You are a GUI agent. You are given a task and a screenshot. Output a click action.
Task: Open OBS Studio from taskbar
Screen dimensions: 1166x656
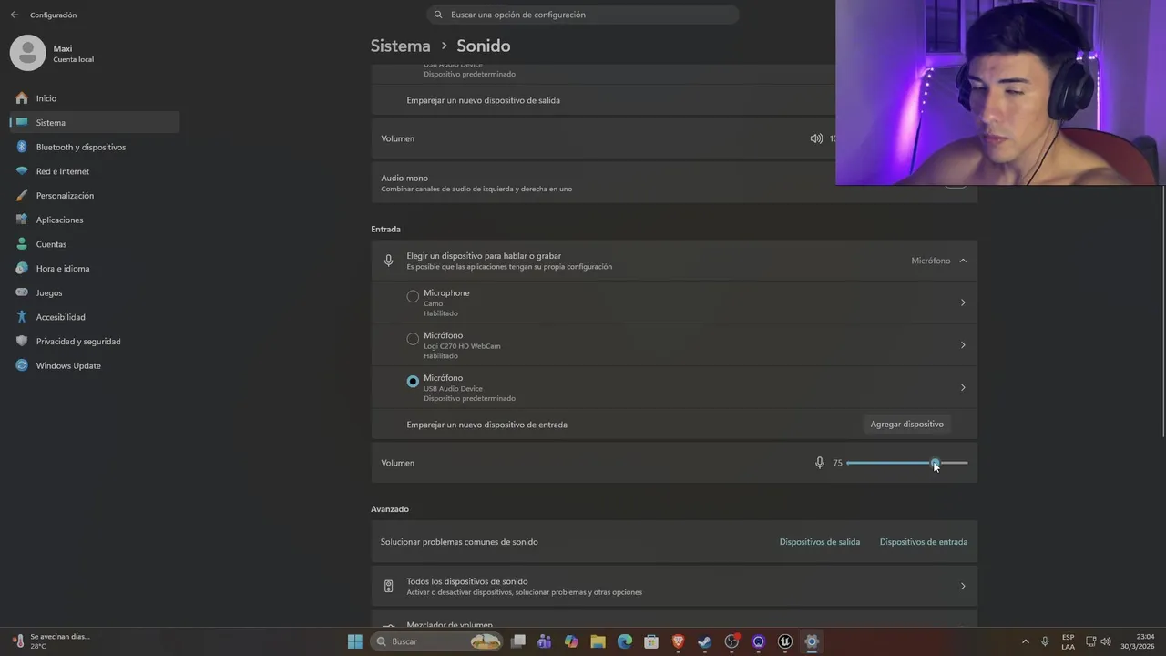731,641
